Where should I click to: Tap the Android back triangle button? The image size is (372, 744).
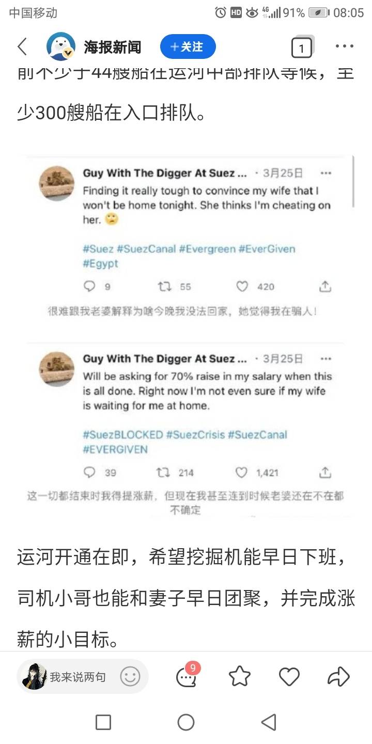point(269,722)
